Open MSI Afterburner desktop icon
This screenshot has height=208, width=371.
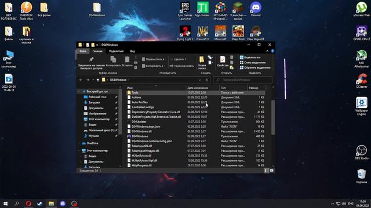361,59
